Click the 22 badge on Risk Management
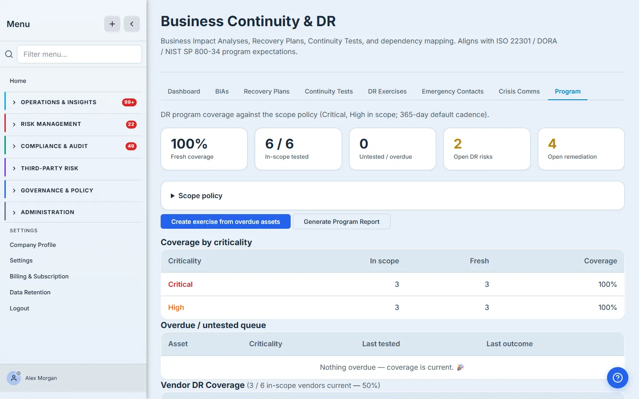This screenshot has height=399, width=639. pos(131,124)
